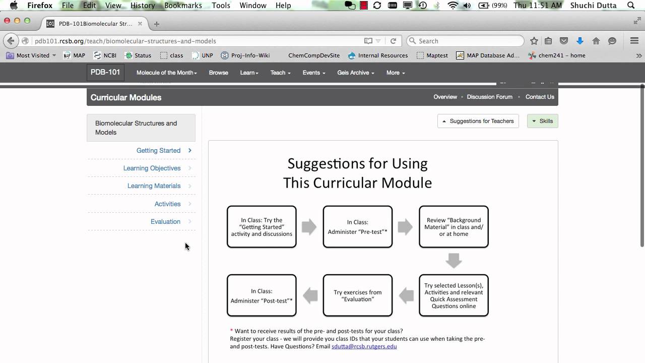645x363 pixels.
Task: Click the browser Back arrow button
Action: [11, 41]
